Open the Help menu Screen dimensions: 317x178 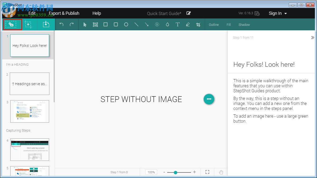97,13
